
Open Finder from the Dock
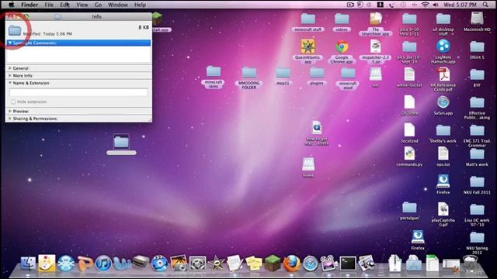coord(28,263)
